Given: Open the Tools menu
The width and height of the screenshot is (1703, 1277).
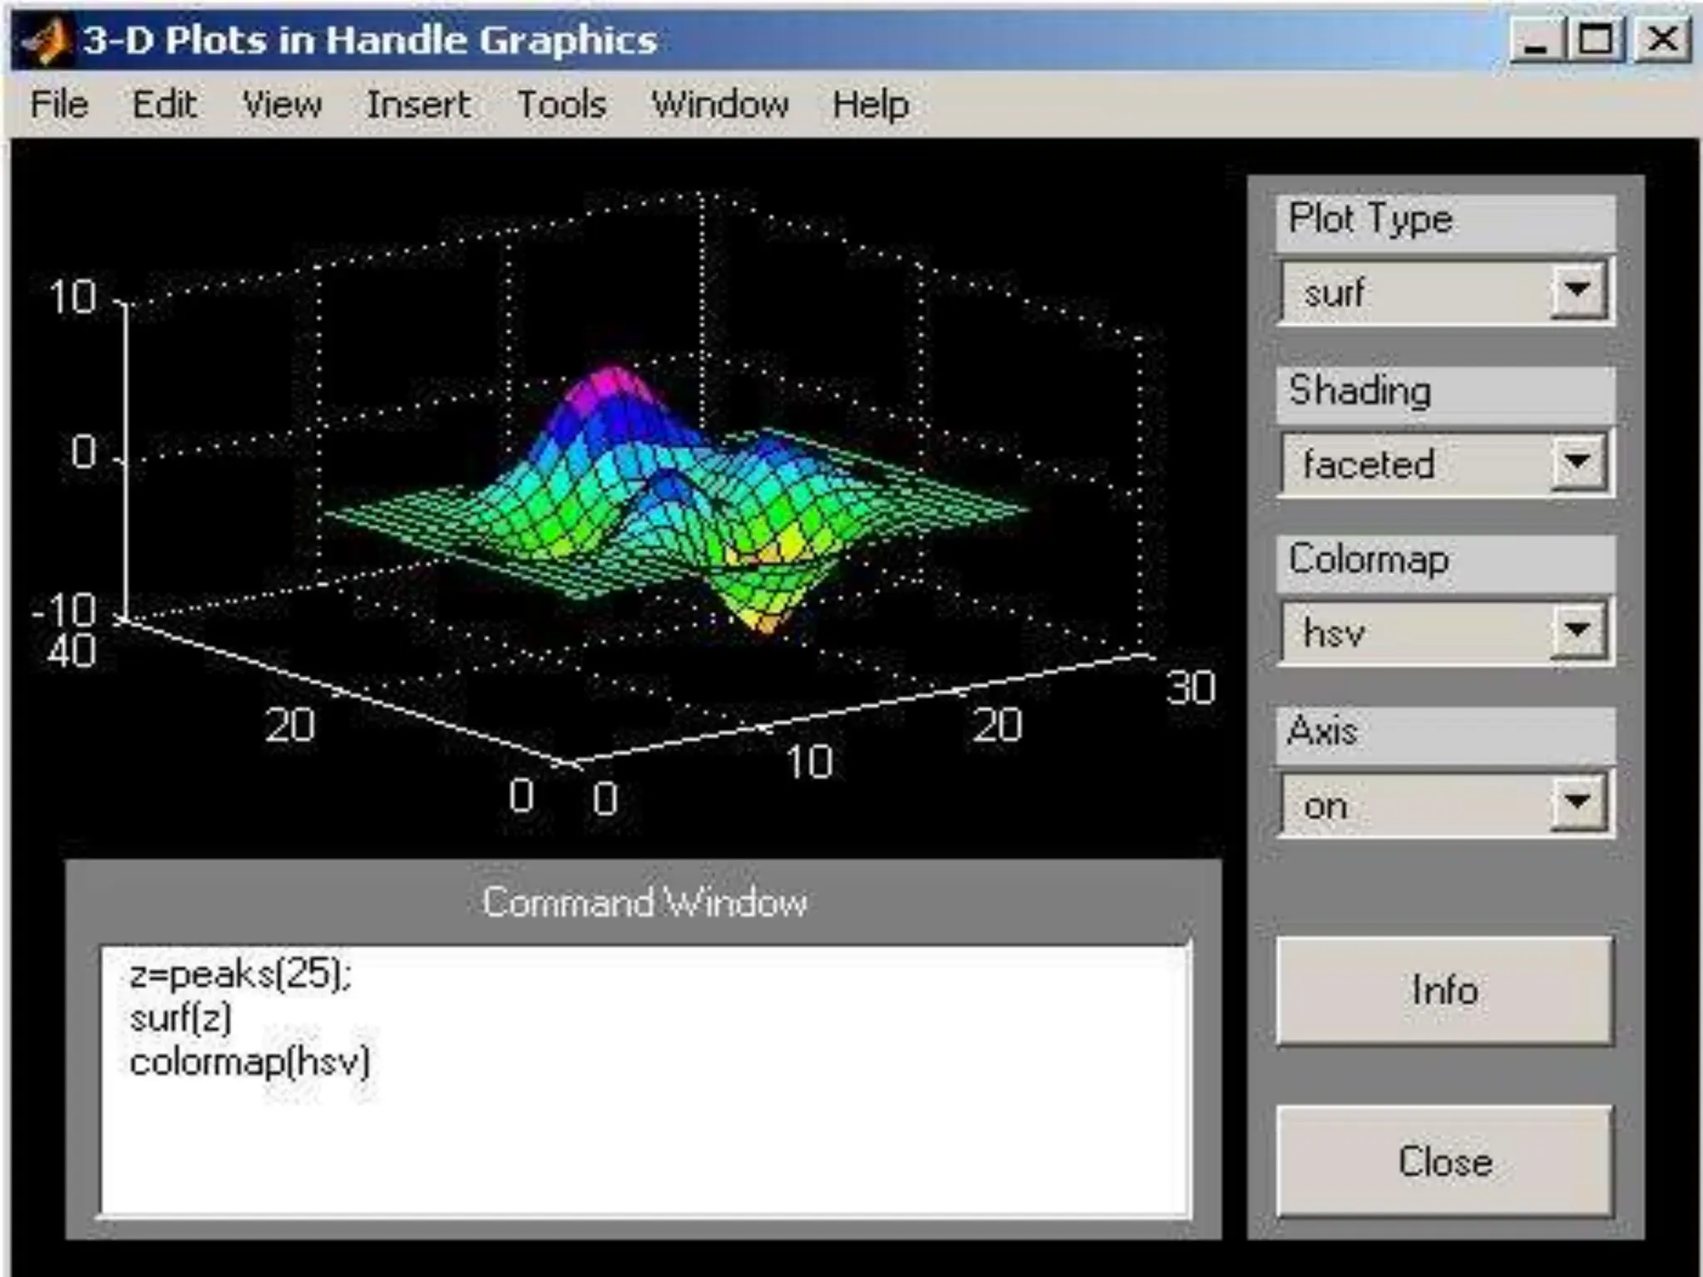Looking at the screenshot, I should click(561, 106).
